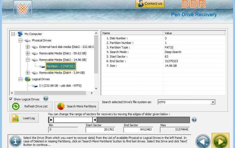The width and height of the screenshot is (235, 148).
Task: Click the Logical Drives pie icon
Action: (27, 79)
